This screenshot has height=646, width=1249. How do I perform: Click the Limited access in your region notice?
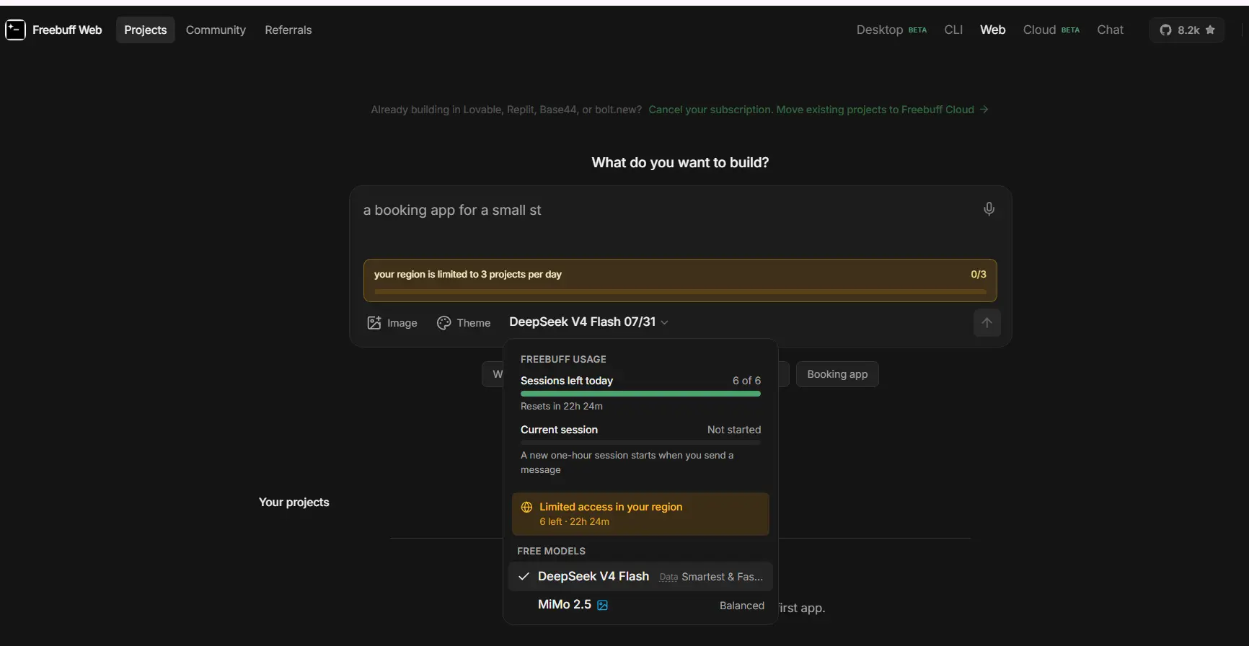pyautogui.click(x=640, y=514)
